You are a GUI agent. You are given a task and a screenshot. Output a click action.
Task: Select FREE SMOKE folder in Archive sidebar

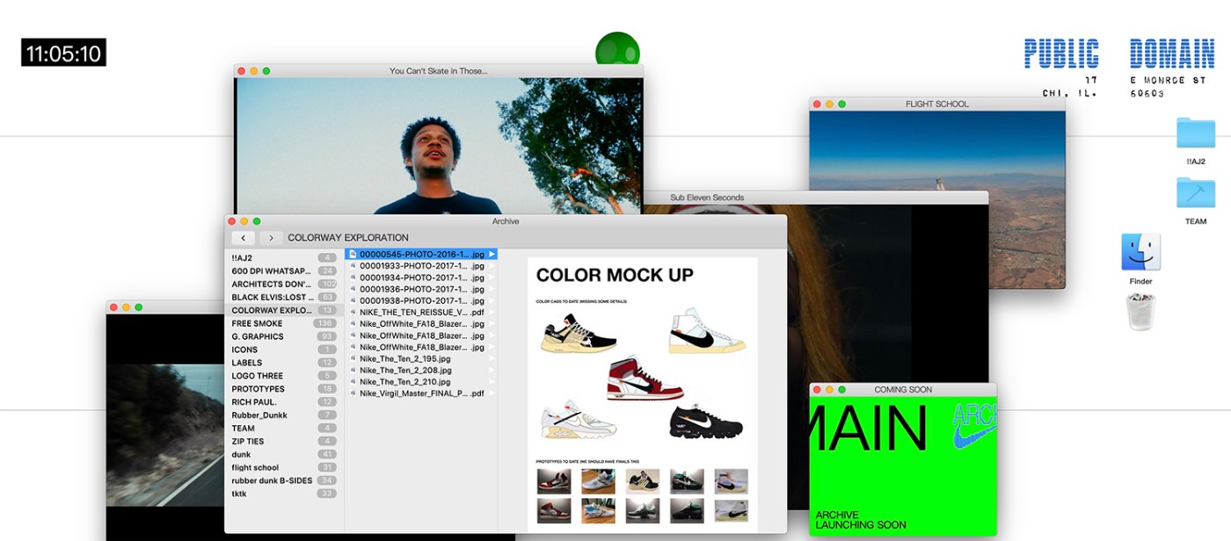coord(258,323)
